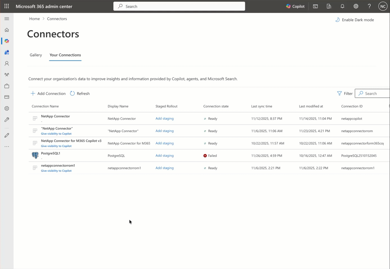Open the app launcher waffle menu
390x269 pixels.
point(6,6)
